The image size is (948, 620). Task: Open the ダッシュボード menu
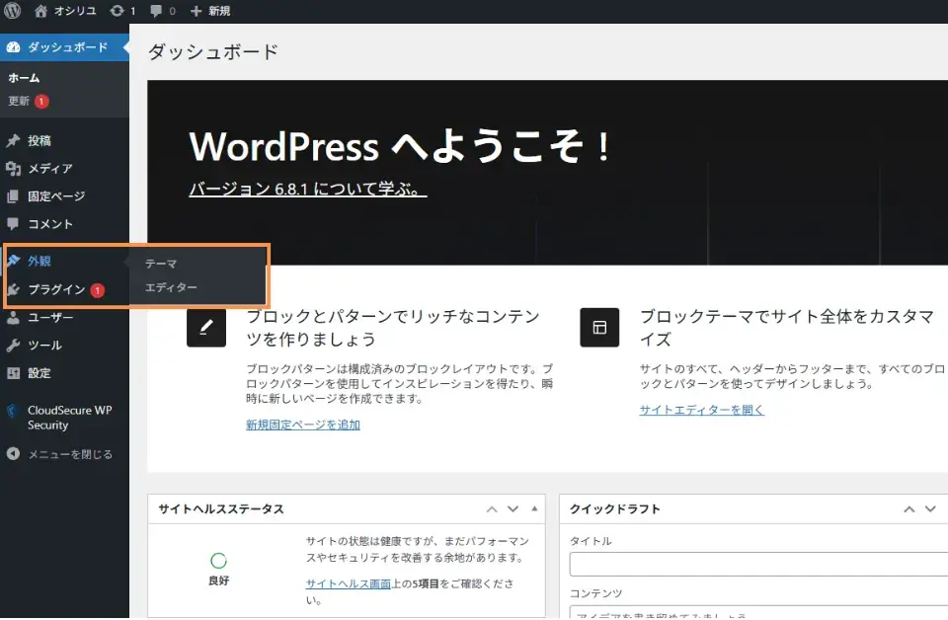(x=65, y=47)
